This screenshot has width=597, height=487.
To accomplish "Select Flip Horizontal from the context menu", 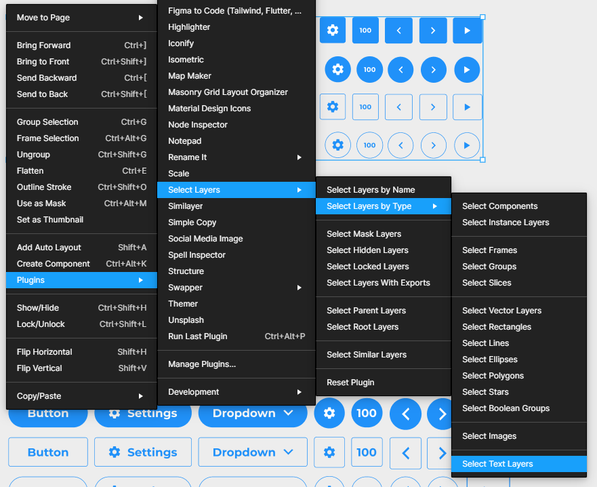I will pyautogui.click(x=81, y=352).
